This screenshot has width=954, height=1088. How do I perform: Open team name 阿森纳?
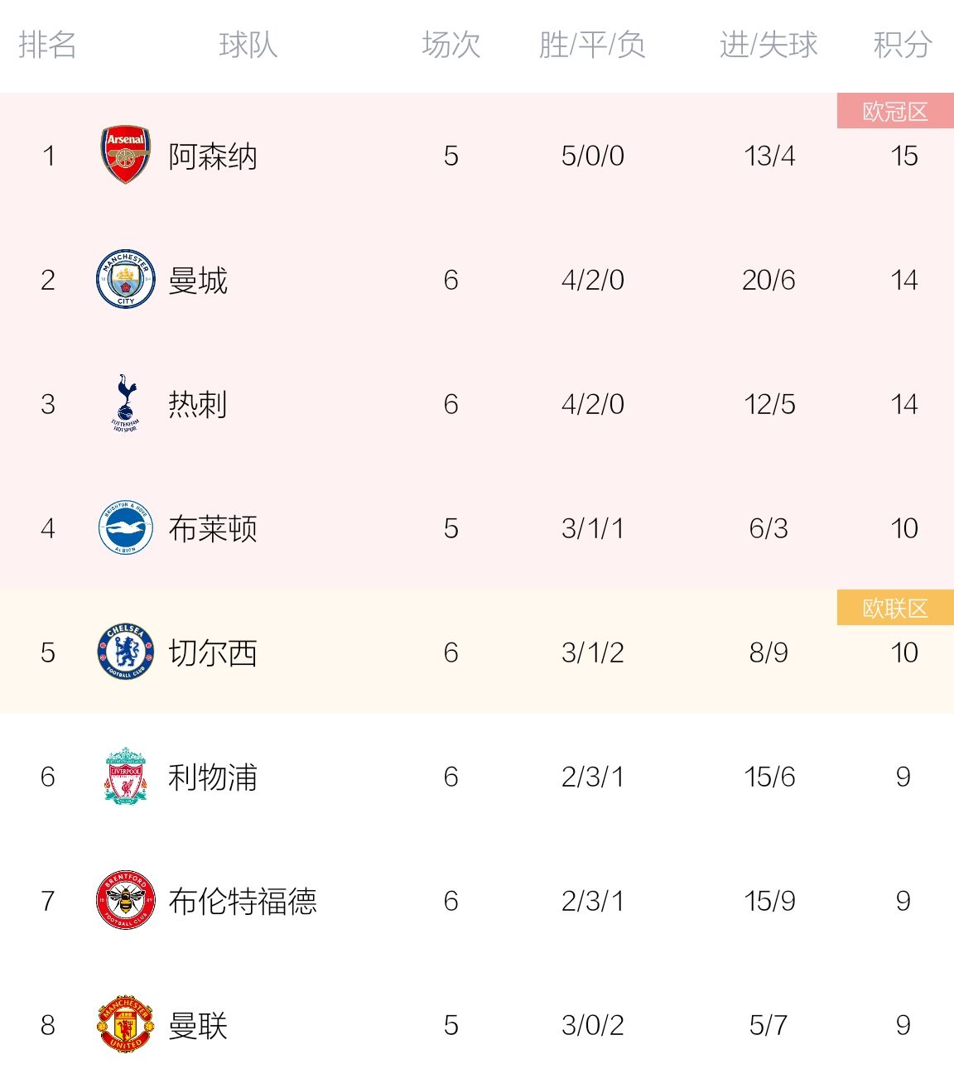tap(213, 156)
